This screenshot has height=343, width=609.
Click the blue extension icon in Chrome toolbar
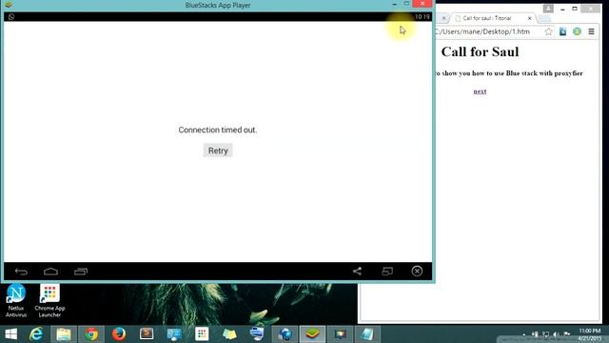562,31
